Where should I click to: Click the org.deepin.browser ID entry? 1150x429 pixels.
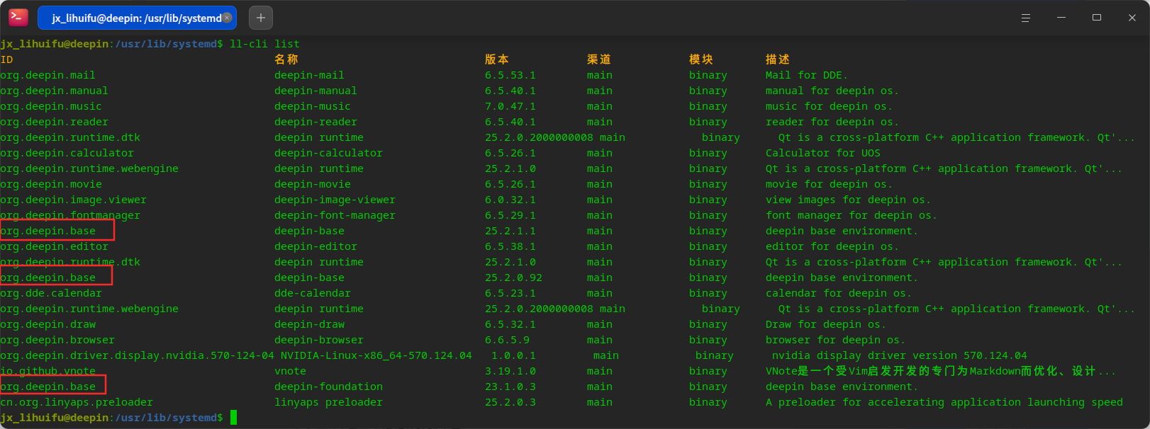click(x=57, y=340)
